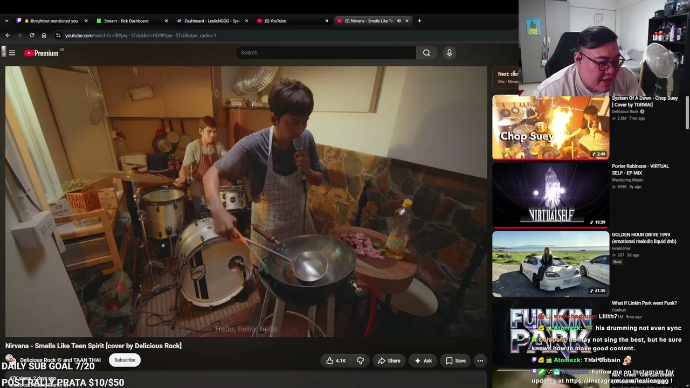Start voice search with the microphone

click(450, 53)
